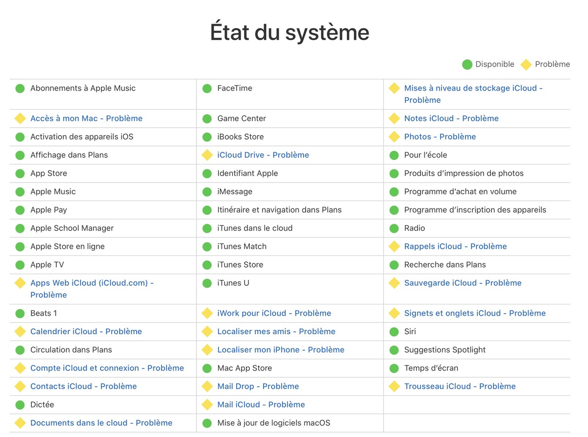Open Documents dans le cloud problem link
The width and height of the screenshot is (588, 437).
(101, 423)
